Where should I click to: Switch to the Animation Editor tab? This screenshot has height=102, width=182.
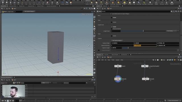pyautogui.click(x=13, y=6)
